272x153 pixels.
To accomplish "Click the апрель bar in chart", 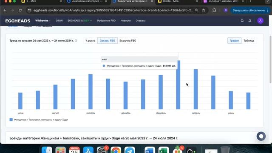I will click(195, 89).
